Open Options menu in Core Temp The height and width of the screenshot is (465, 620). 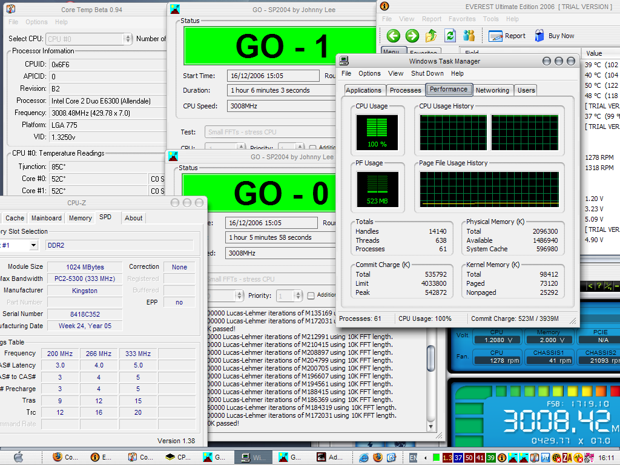(36, 22)
